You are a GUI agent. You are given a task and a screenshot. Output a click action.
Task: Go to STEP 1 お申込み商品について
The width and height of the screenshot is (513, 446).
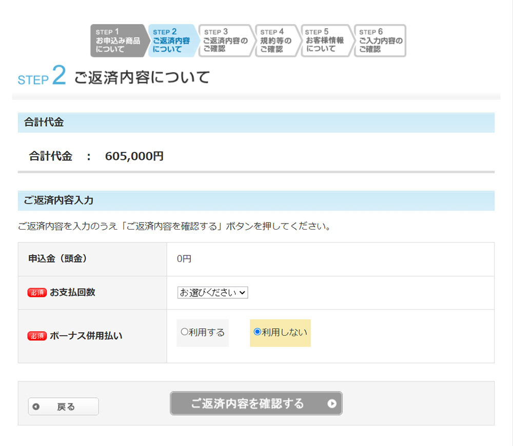pos(118,40)
